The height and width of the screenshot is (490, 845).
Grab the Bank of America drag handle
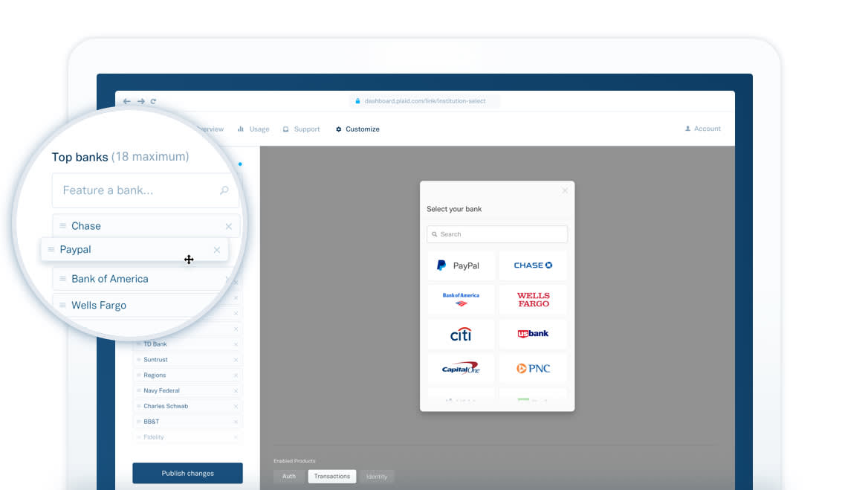[x=63, y=279]
